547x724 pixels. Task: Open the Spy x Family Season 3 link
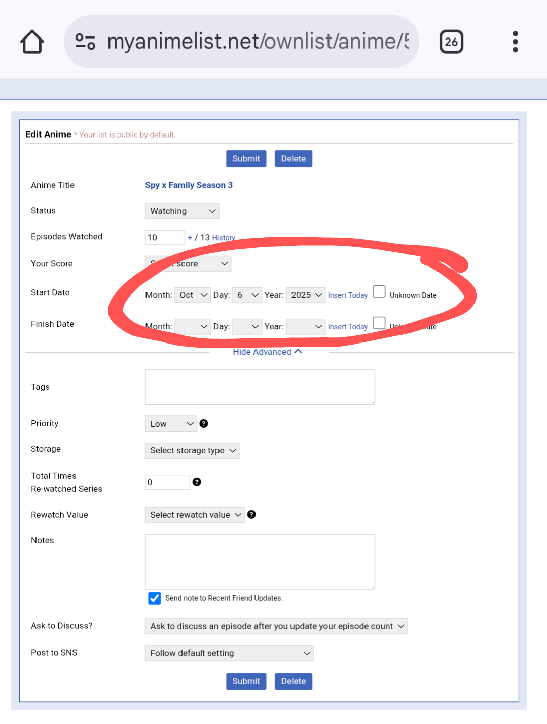(189, 185)
